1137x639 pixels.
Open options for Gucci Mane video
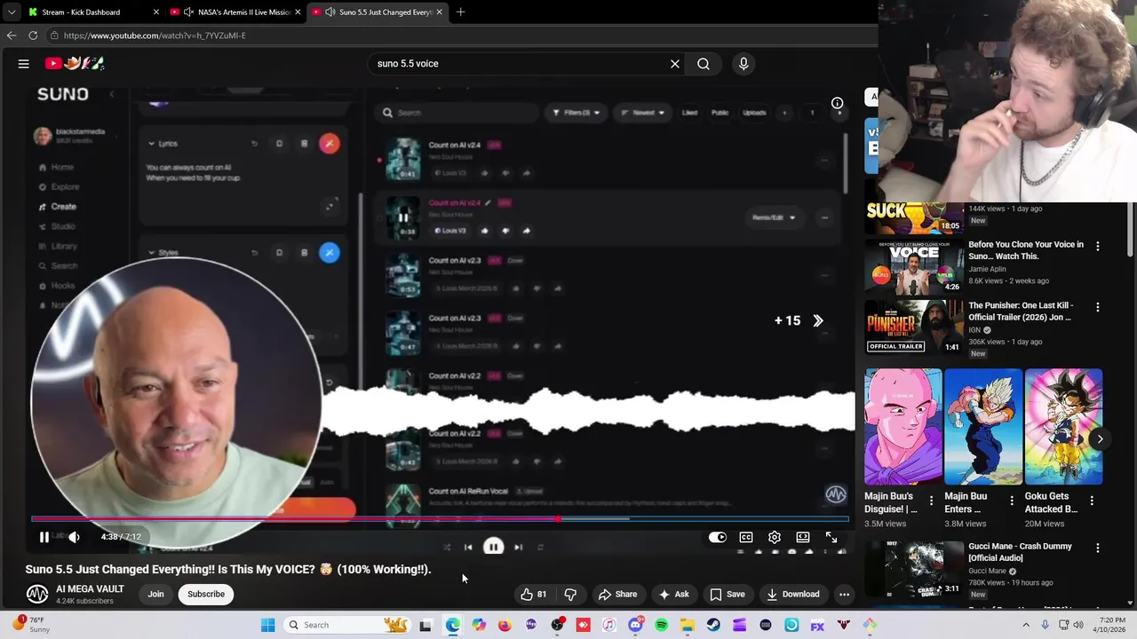tap(1098, 548)
